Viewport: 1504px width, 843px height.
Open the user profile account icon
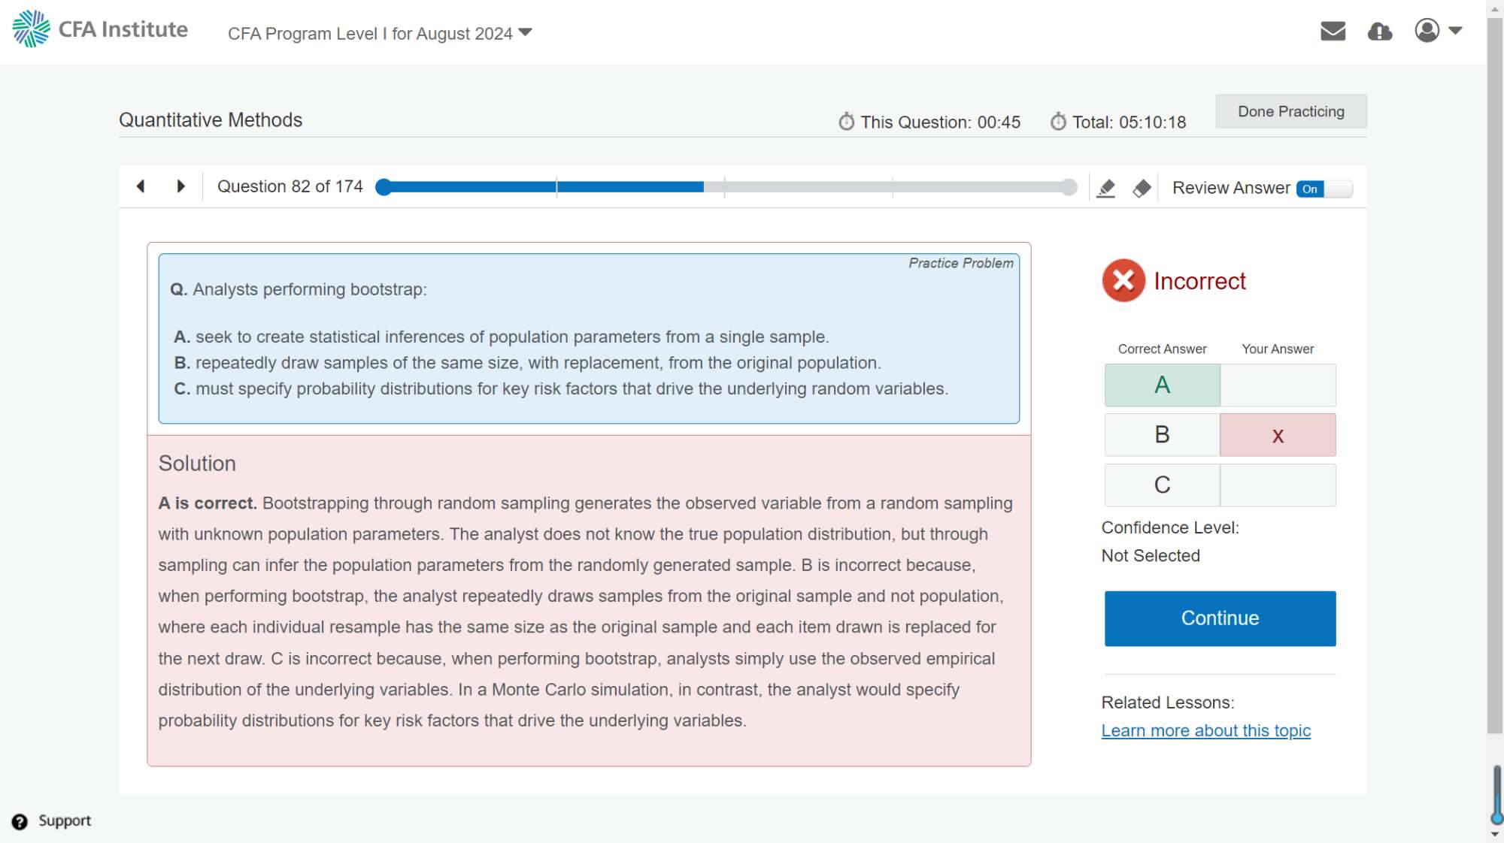[x=1427, y=31]
